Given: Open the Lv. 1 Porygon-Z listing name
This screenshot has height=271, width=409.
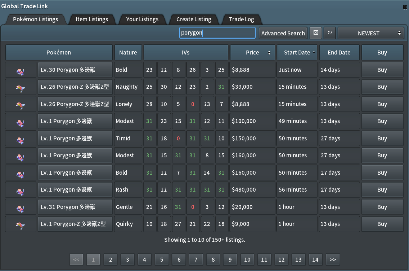Looking at the screenshot, I should tap(75, 224).
